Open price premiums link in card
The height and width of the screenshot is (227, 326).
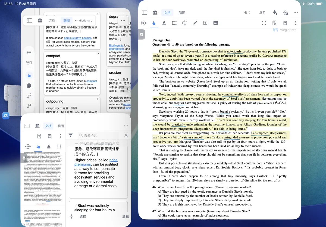point(96,162)
